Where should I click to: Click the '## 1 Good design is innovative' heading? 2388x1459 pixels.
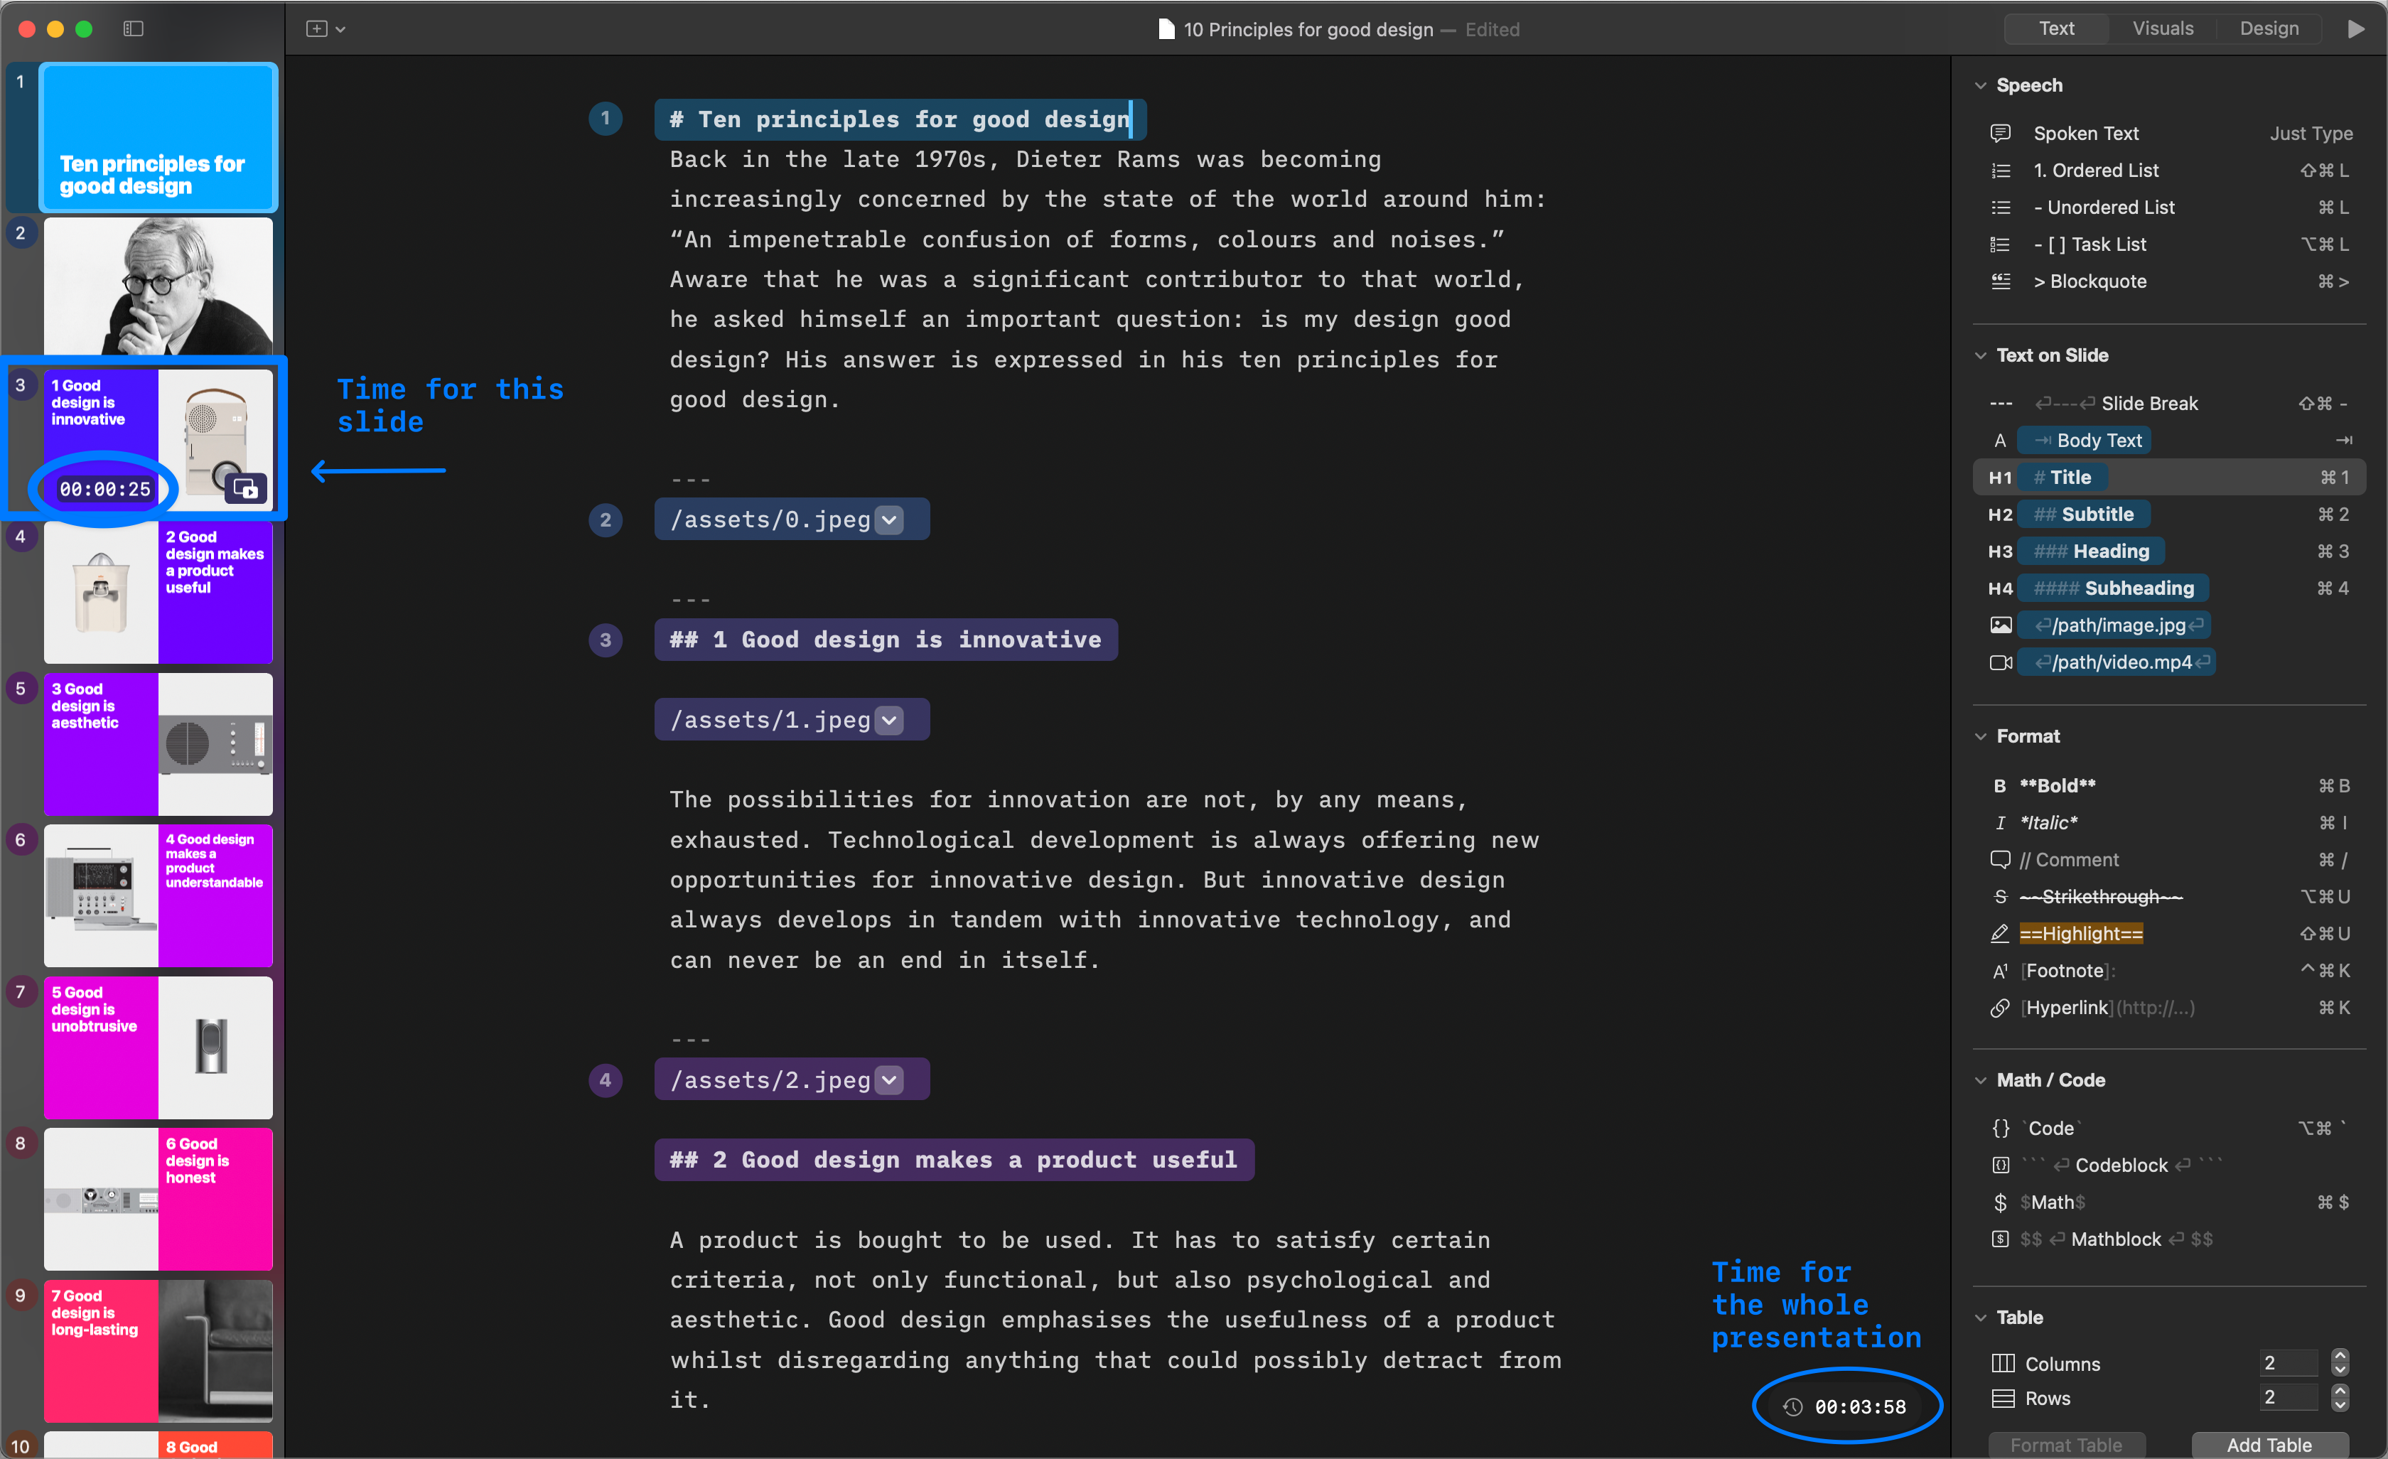pos(886,640)
